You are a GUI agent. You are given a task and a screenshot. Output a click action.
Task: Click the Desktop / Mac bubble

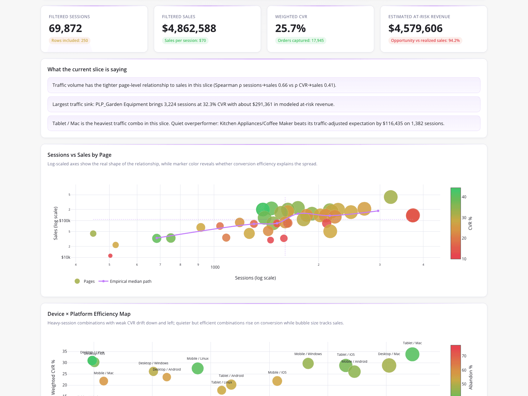pos(389,365)
